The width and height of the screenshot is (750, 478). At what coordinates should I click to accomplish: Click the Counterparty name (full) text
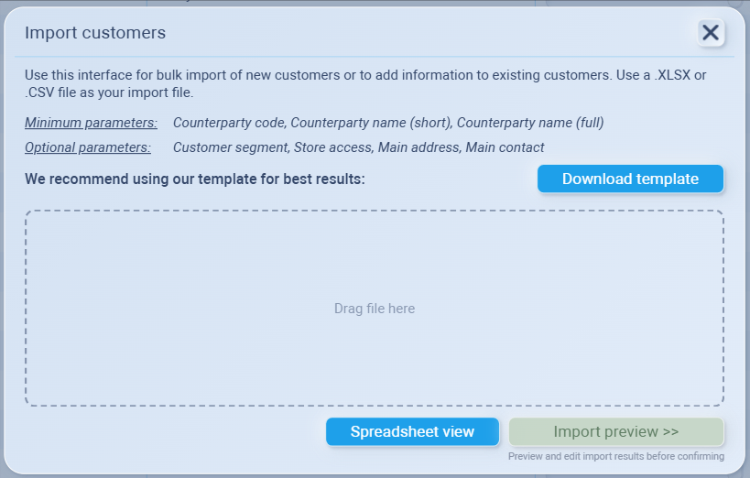point(530,123)
